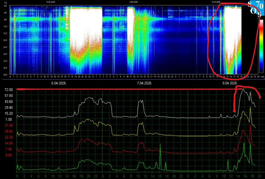The image size is (265, 179).
Task: Click the SOS 70 logo in the corner
Action: [253, 8]
